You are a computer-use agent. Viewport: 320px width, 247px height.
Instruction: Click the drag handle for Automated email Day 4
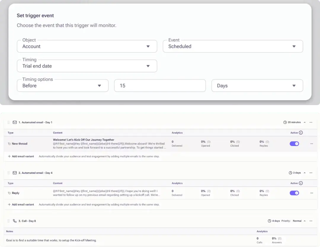9,173
